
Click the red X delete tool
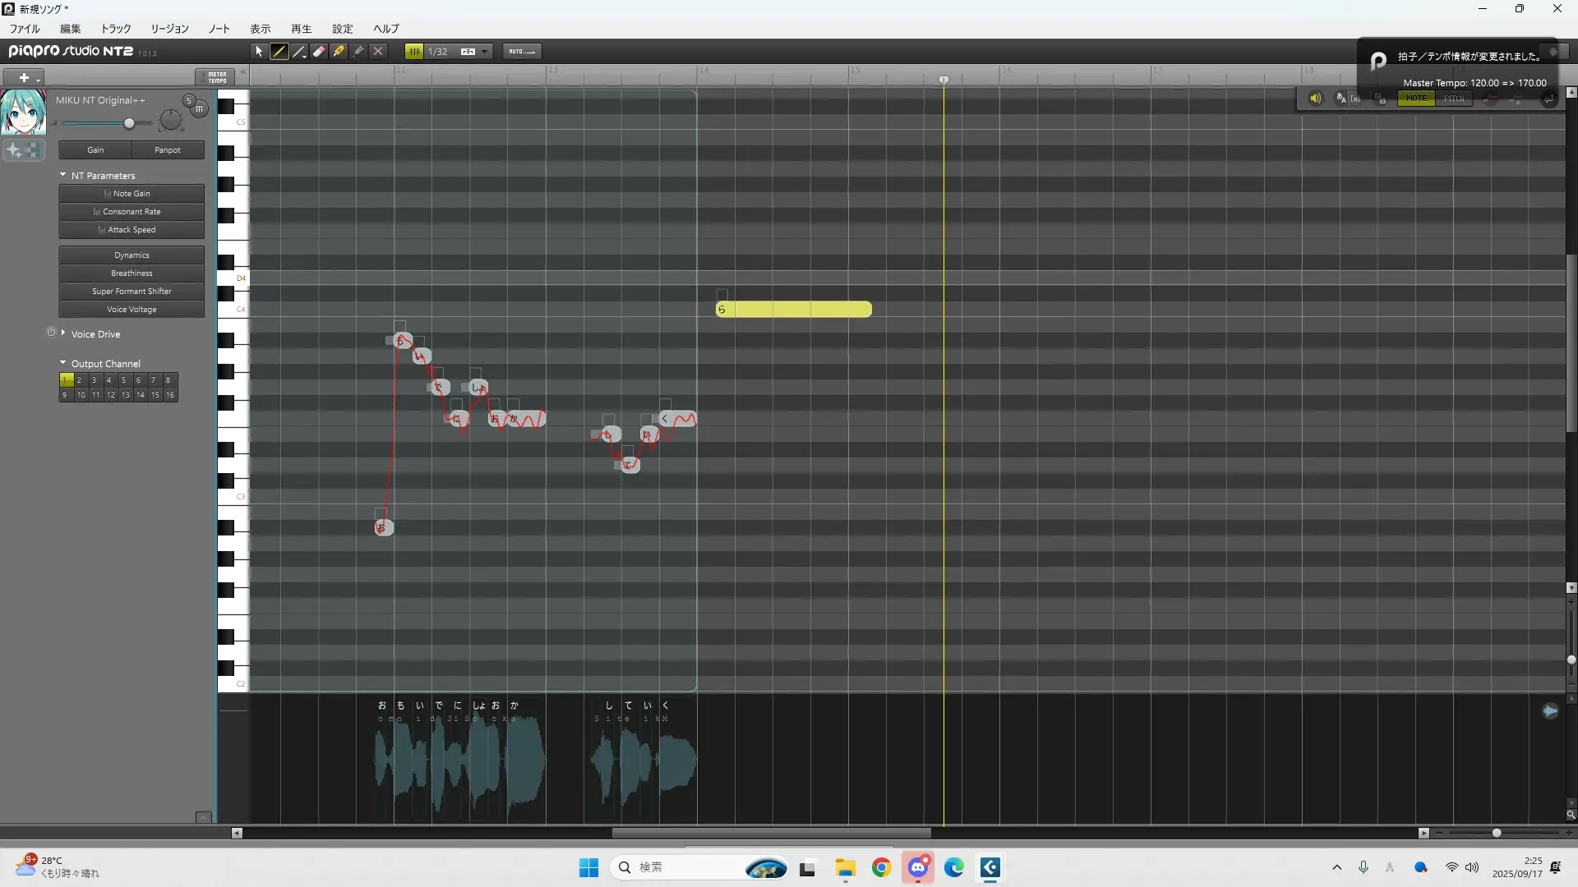378,51
